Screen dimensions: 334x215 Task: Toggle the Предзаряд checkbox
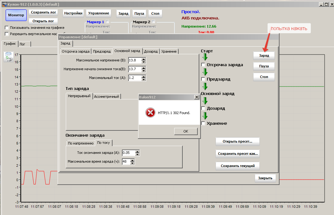(203, 79)
